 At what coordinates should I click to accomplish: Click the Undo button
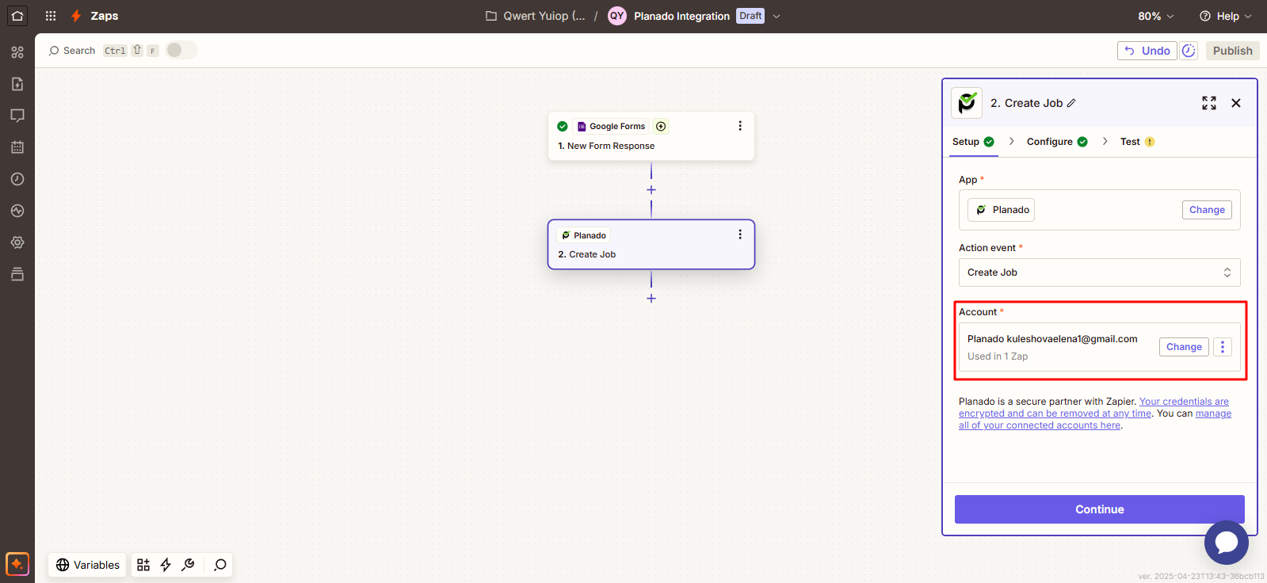pyautogui.click(x=1147, y=51)
